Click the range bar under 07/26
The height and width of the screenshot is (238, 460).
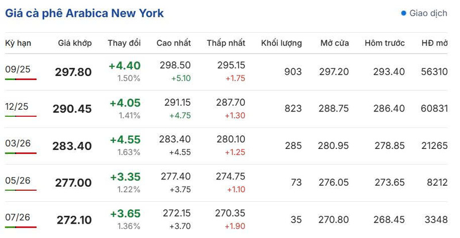(x=21, y=227)
